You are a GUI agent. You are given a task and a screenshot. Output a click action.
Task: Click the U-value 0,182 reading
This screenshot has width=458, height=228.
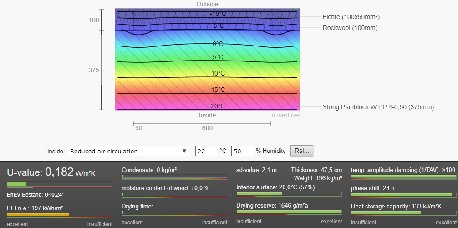tap(51, 172)
